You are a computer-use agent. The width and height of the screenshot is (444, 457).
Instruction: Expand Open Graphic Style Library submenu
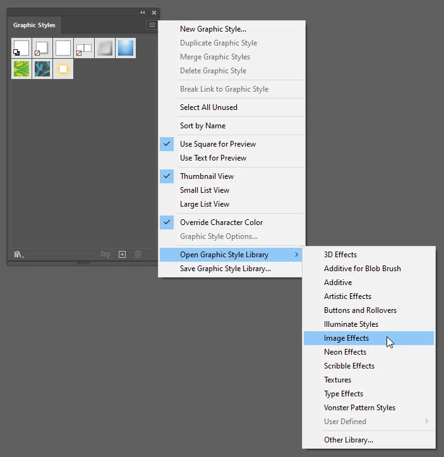click(x=232, y=255)
